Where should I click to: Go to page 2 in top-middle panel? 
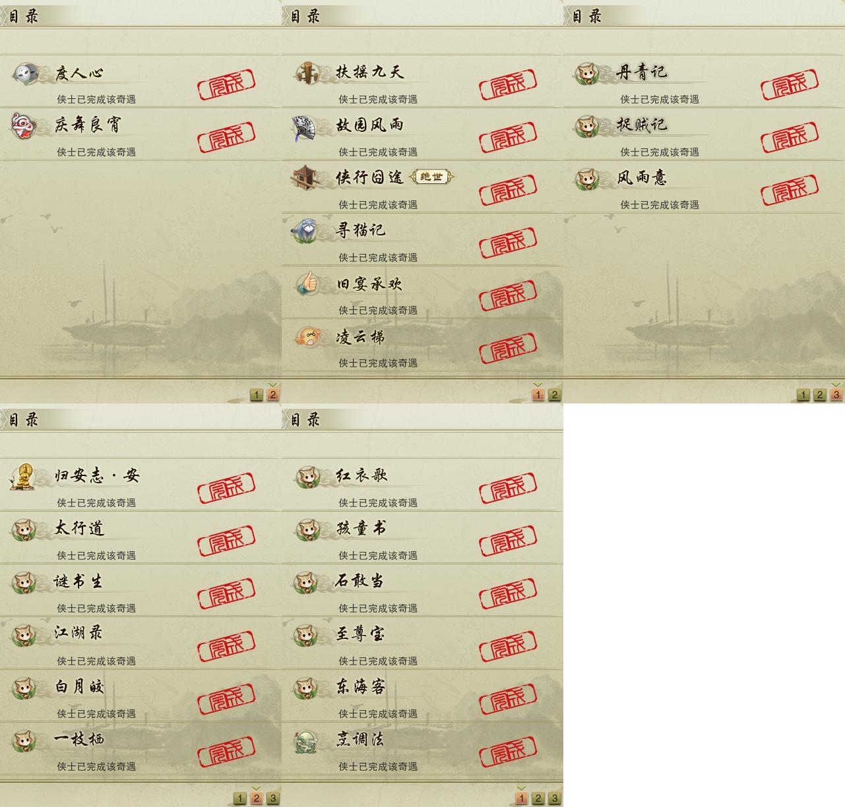555,395
